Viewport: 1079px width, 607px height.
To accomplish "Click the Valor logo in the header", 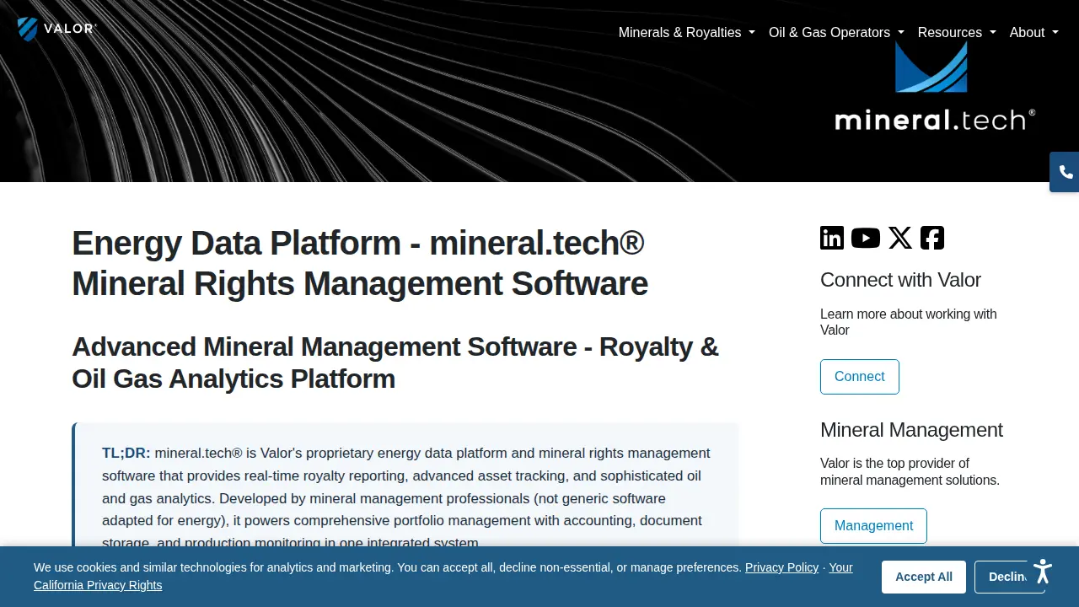I will click(57, 29).
